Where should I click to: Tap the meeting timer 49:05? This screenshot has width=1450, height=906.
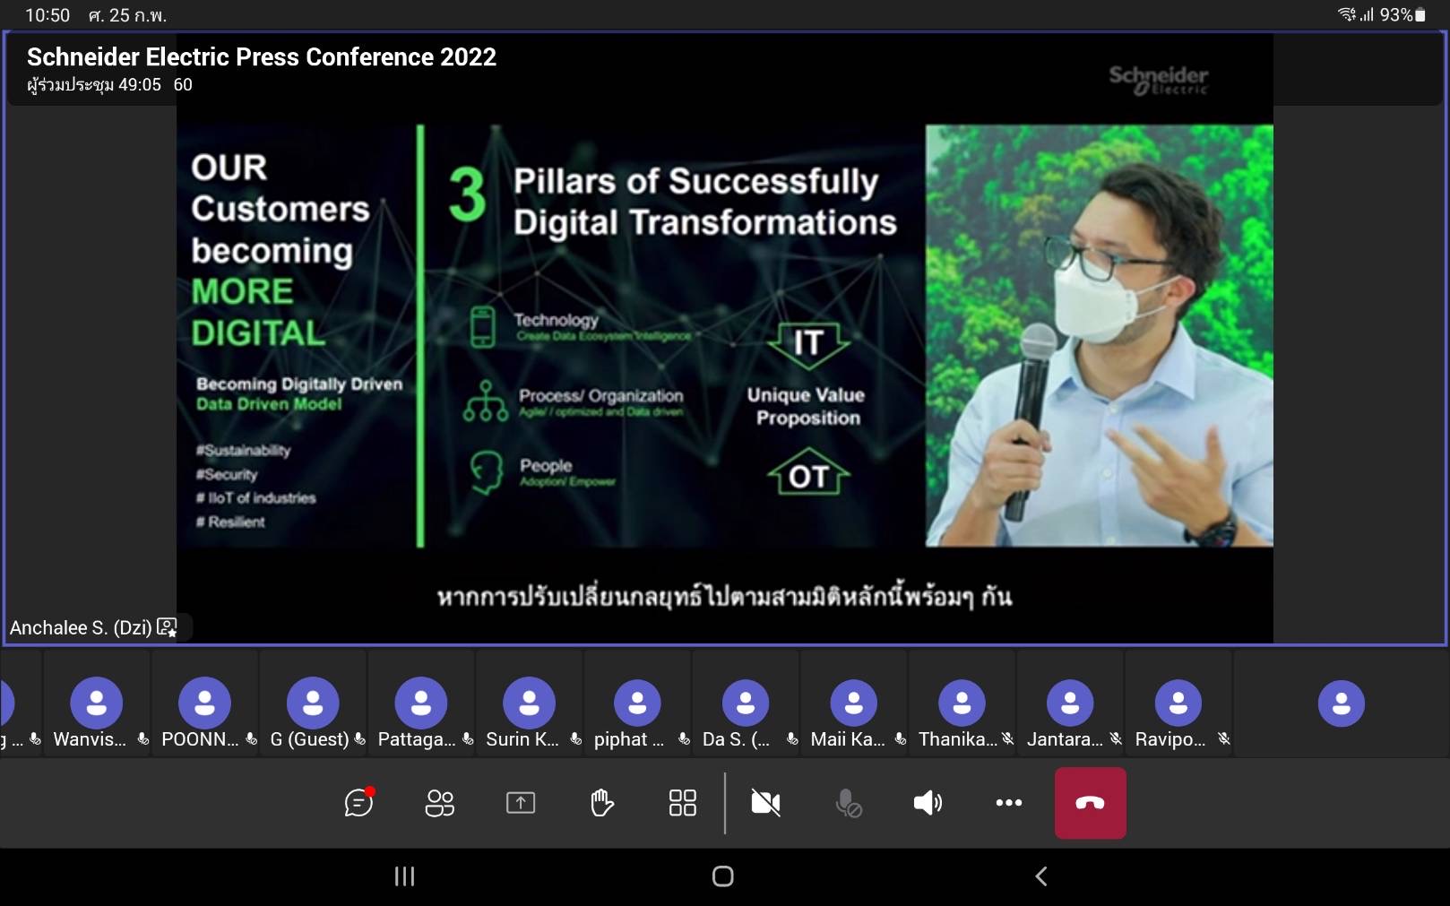click(x=140, y=85)
